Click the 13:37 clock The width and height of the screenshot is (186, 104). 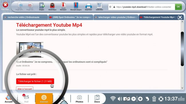171,99
